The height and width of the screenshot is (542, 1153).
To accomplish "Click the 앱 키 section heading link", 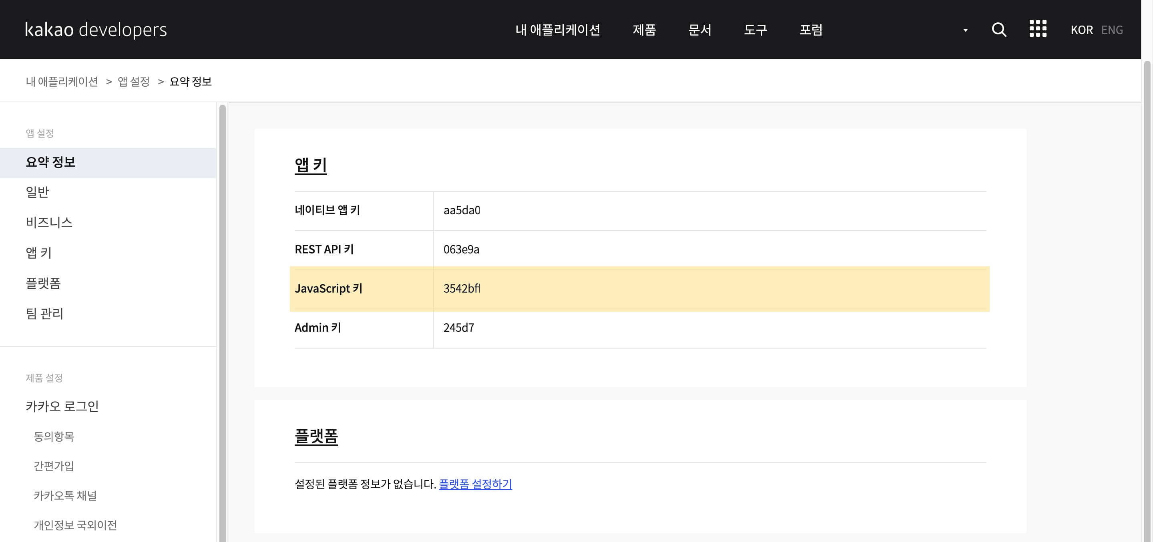I will (311, 165).
